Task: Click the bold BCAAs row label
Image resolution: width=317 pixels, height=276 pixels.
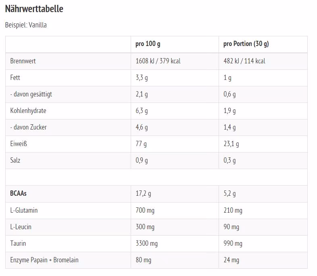Action: click(x=19, y=194)
